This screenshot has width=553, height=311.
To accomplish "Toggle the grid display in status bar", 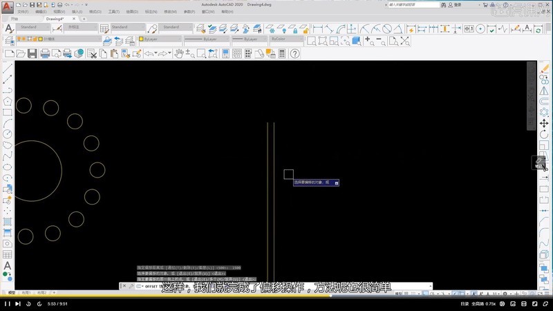I will click(406, 293).
